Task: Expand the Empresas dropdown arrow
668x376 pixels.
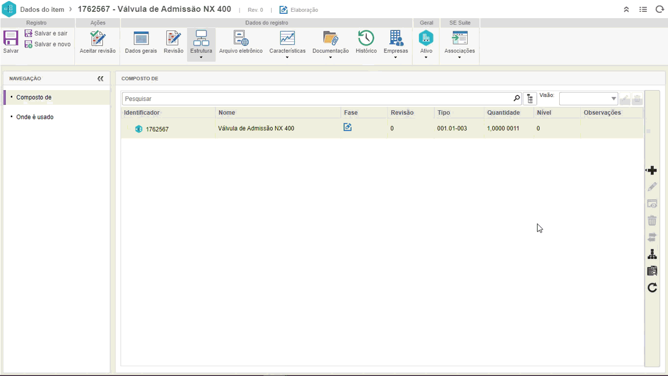Action: (x=396, y=57)
